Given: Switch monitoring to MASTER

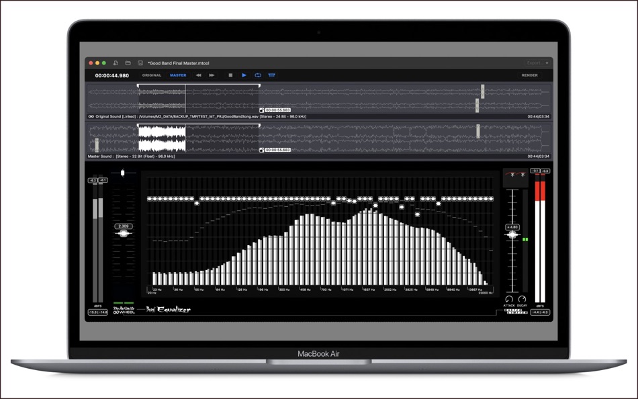Looking at the screenshot, I should pyautogui.click(x=178, y=75).
